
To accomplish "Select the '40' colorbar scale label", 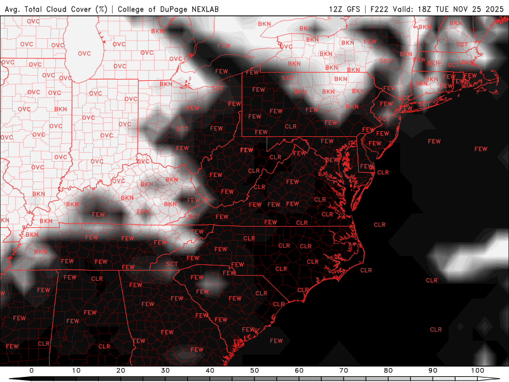I will [210, 371].
